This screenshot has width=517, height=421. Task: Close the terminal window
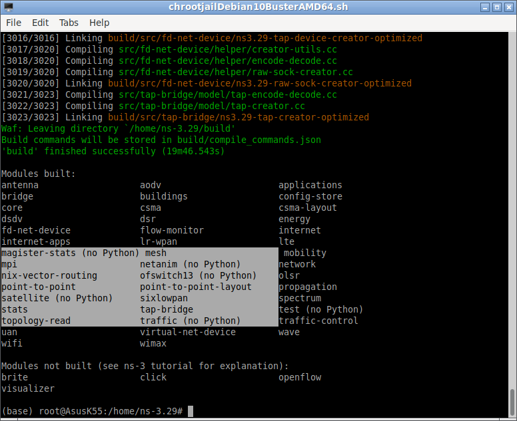point(509,7)
